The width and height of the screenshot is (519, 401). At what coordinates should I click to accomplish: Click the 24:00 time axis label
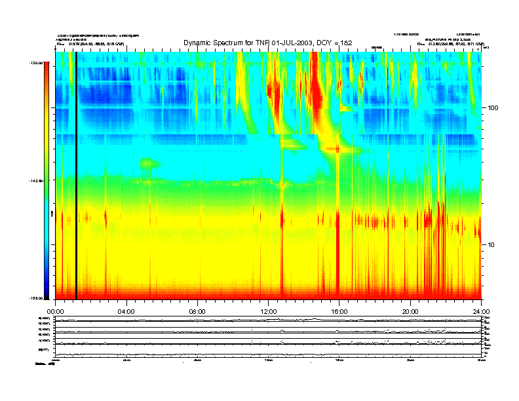(482, 311)
